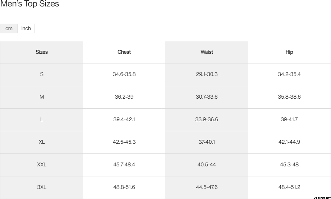The width and height of the screenshot is (331, 199).
Task: Click the Chest column header
Action: (x=124, y=52)
